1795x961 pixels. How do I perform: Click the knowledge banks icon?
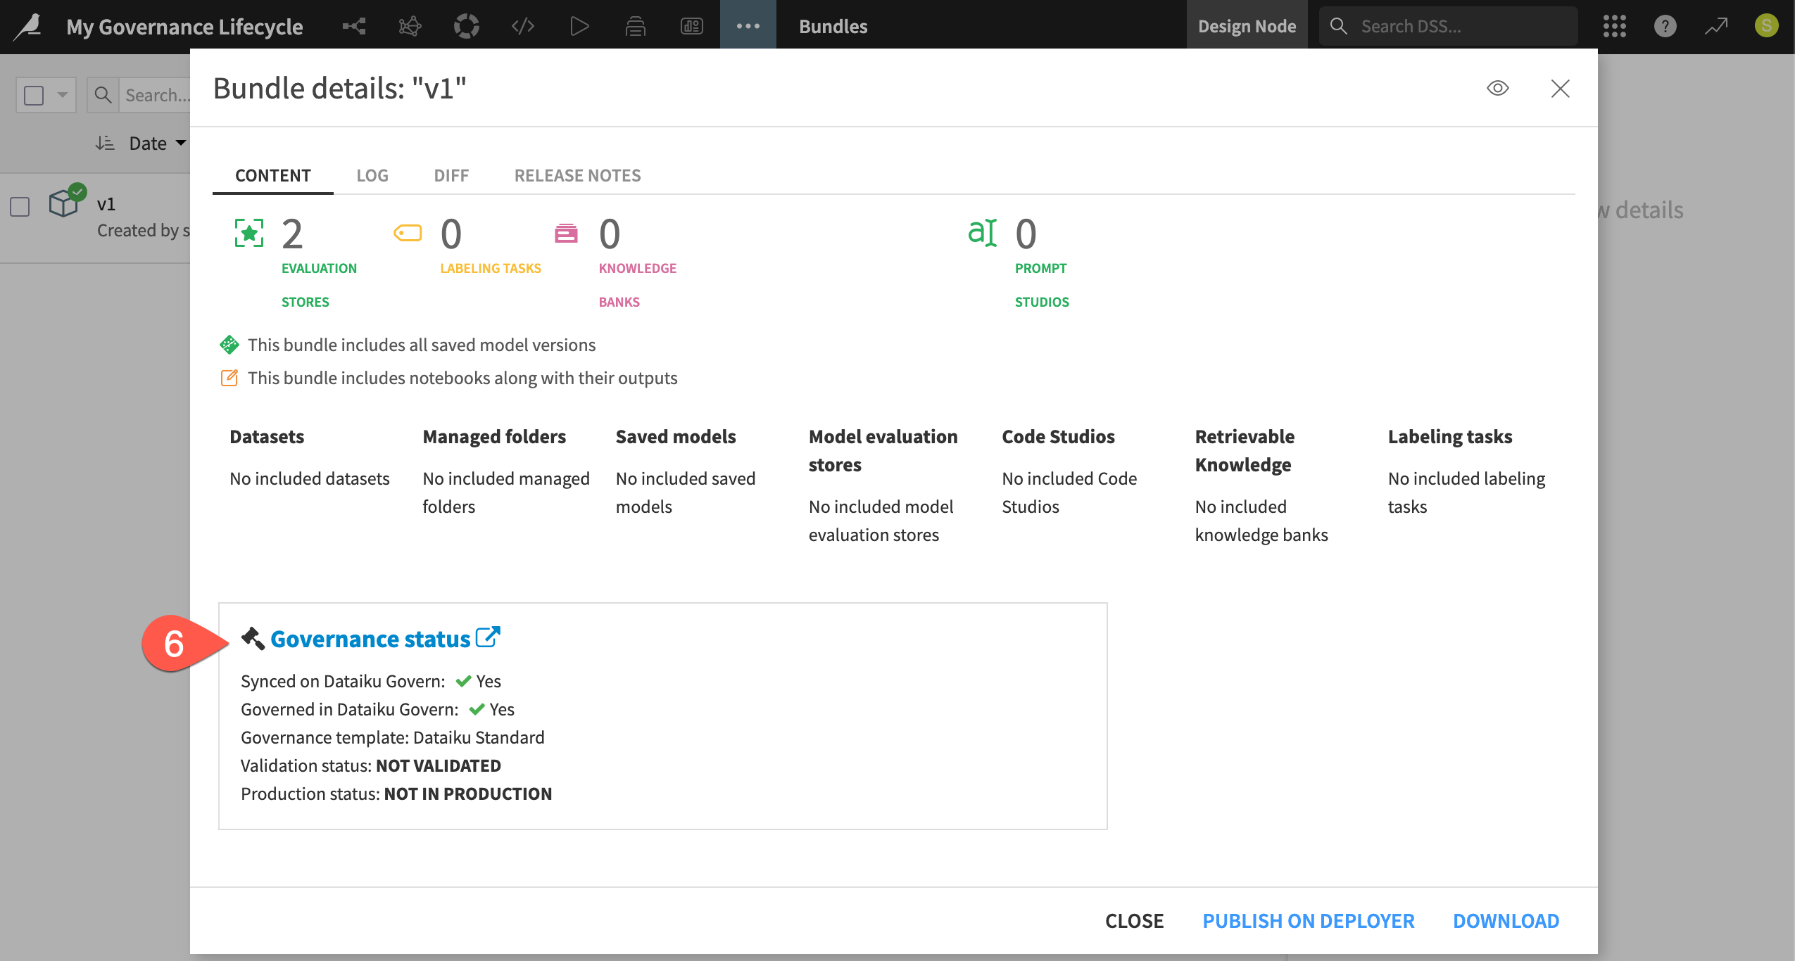coord(566,233)
